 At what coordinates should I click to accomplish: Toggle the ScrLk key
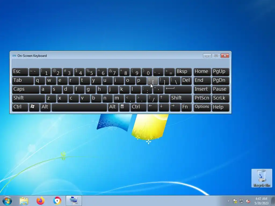click(x=220, y=99)
